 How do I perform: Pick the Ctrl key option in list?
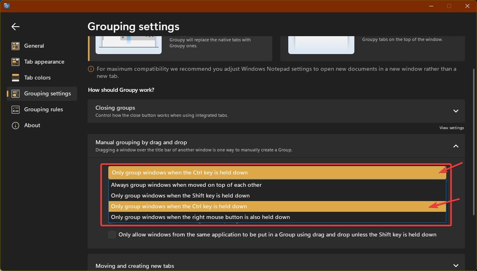coord(179,206)
